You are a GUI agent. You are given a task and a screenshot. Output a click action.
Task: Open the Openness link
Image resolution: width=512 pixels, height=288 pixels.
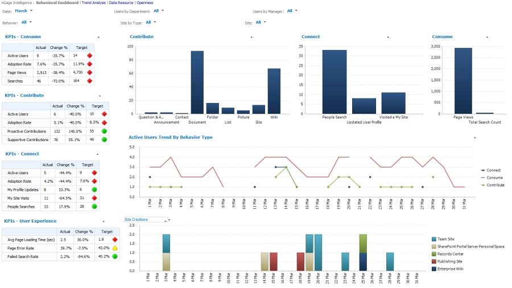pyautogui.click(x=145, y=3)
